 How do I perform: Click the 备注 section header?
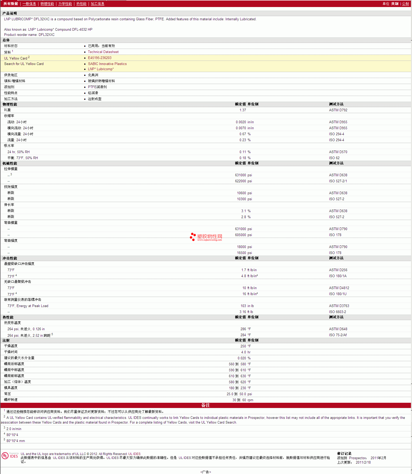[x=205, y=405]
